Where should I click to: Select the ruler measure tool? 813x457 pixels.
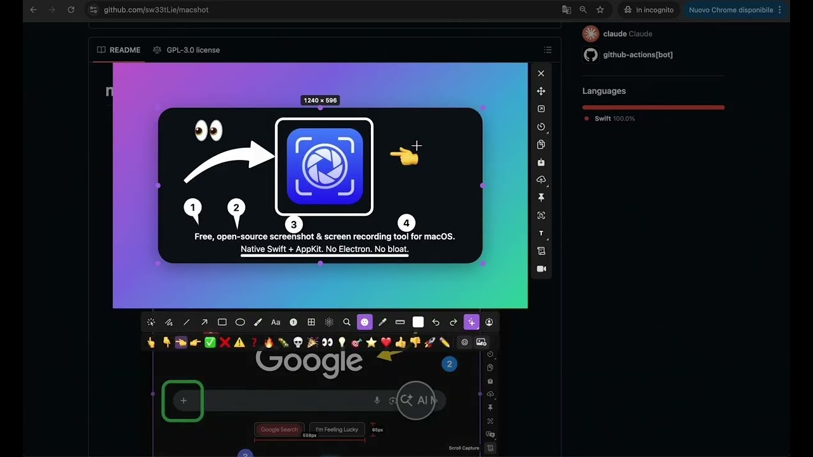400,322
